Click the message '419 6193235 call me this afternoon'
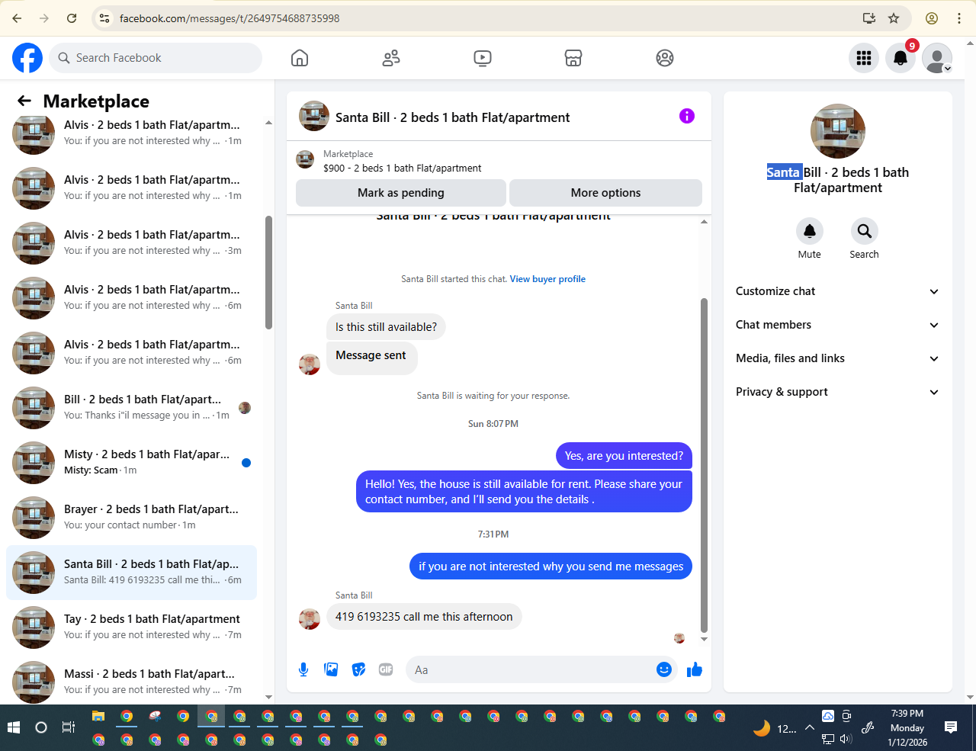 pyautogui.click(x=424, y=617)
